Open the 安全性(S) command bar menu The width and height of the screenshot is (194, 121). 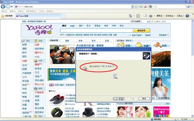170,16
